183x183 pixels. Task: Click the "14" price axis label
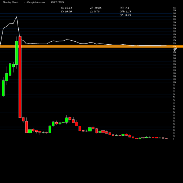(x=174, y=136)
